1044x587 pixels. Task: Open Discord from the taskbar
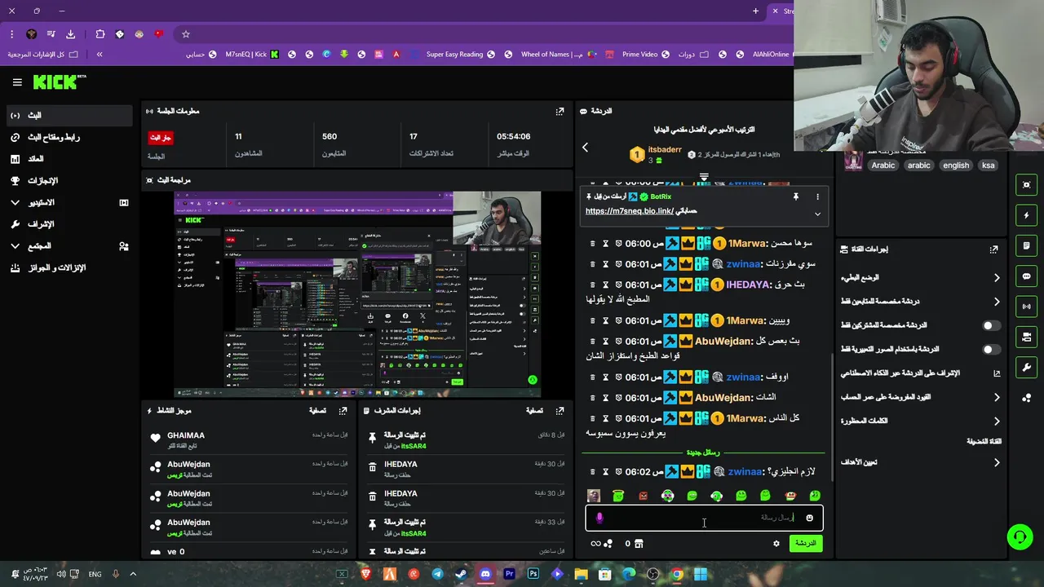pyautogui.click(x=485, y=574)
